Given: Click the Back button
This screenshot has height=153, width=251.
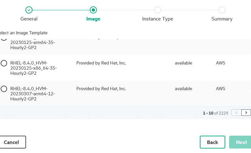Looking at the screenshot, I should tap(212, 142).
